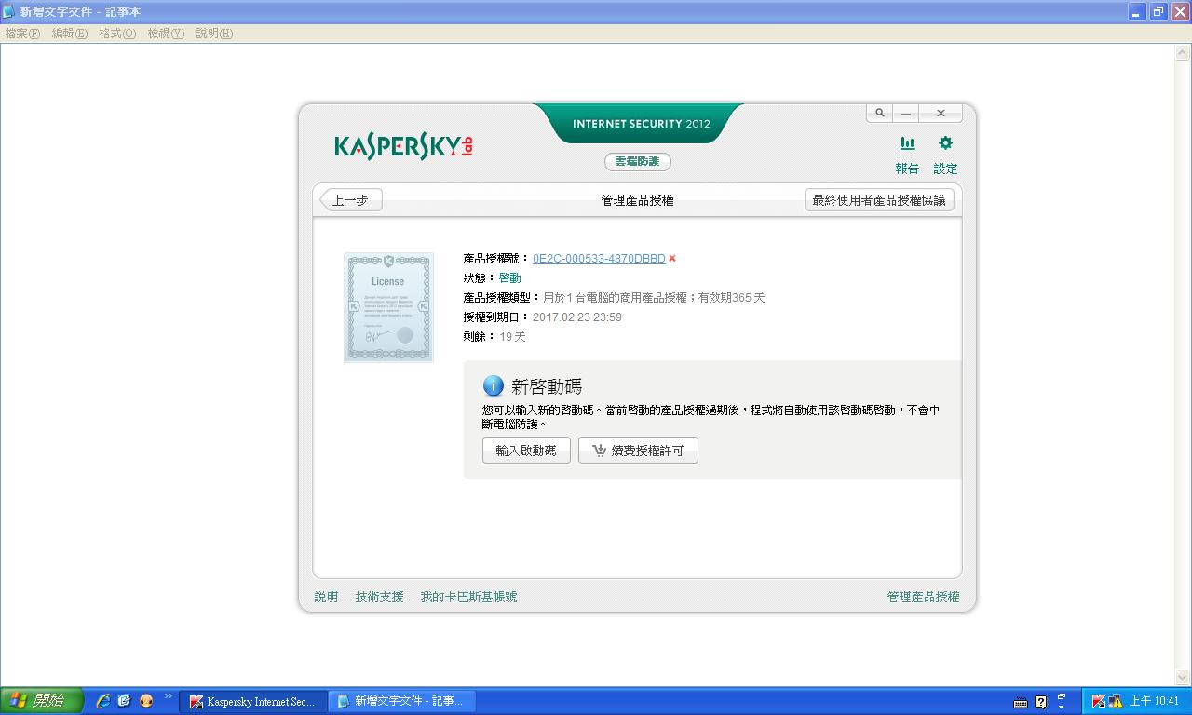This screenshot has width=1192, height=715.
Task: Open the 報告 reports icon in Kaspersky
Action: (907, 152)
